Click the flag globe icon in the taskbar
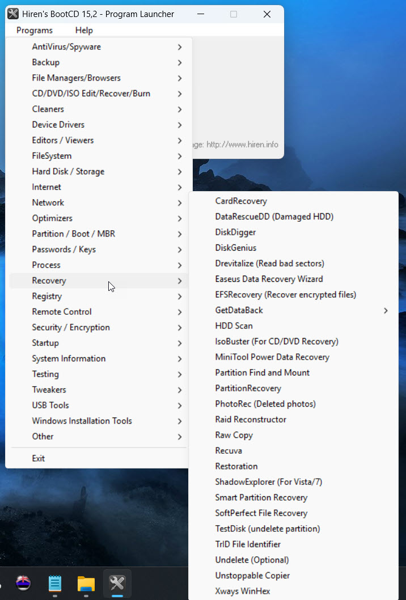406x600 pixels. (x=23, y=583)
